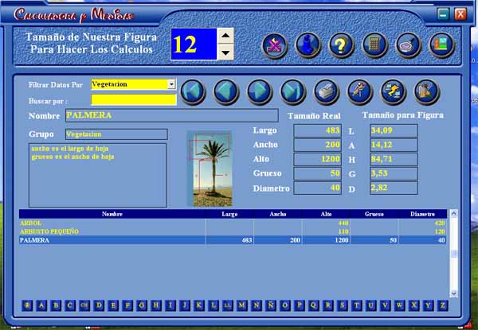Go to the previous record
This screenshot has width=478, height=330.
tap(227, 92)
